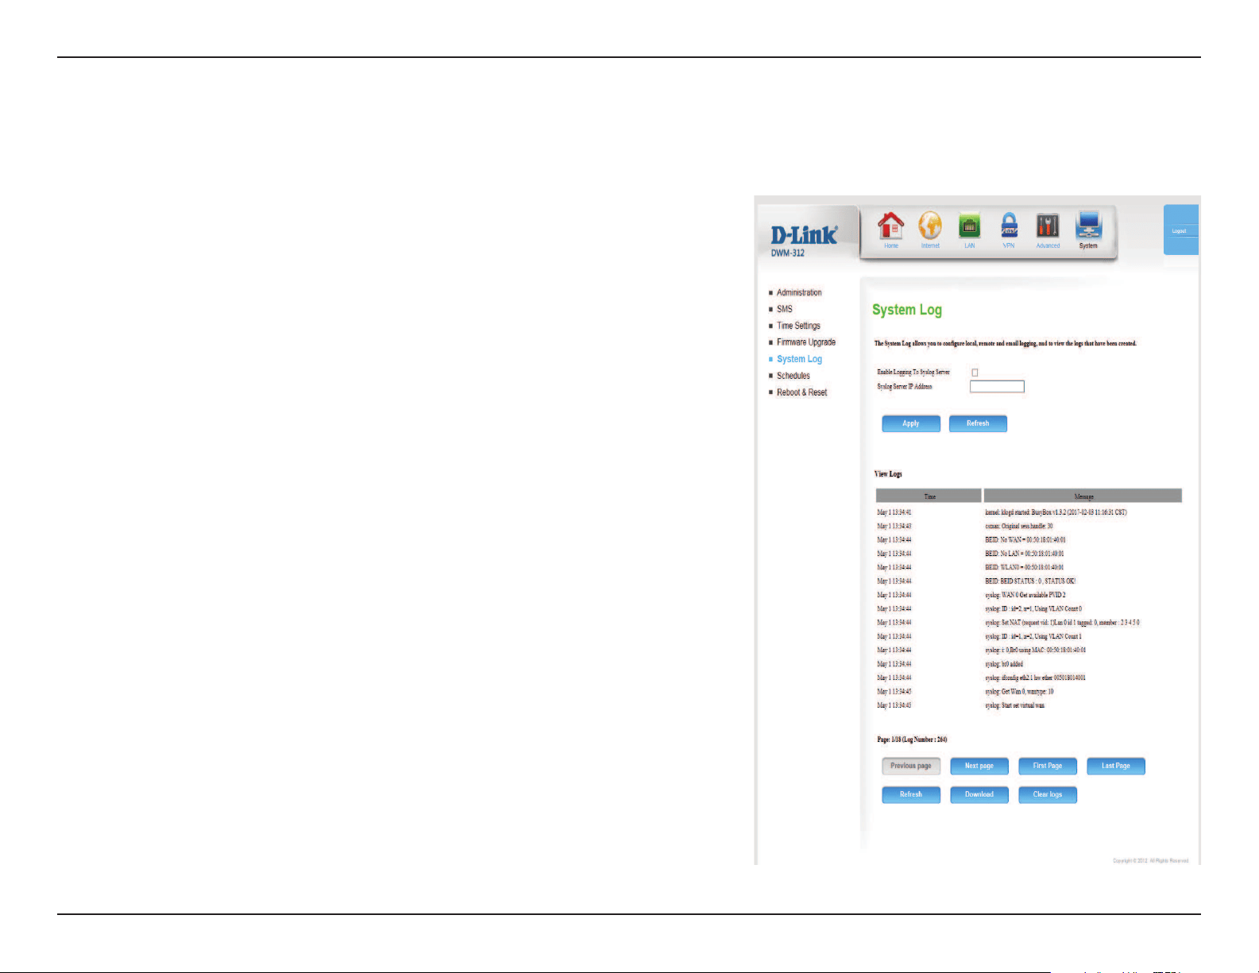Select log entry 'kernel: klogd started'
The width and height of the screenshot is (1259, 973).
[1056, 512]
